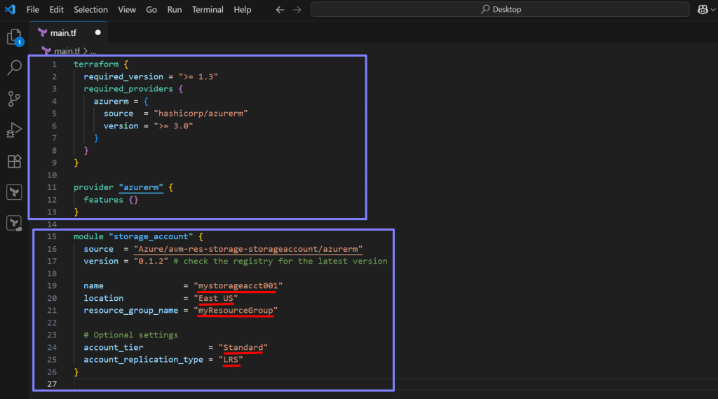Screen dimensions: 718x399
Task: Click the VS Code logo icon
Action: coord(11,10)
